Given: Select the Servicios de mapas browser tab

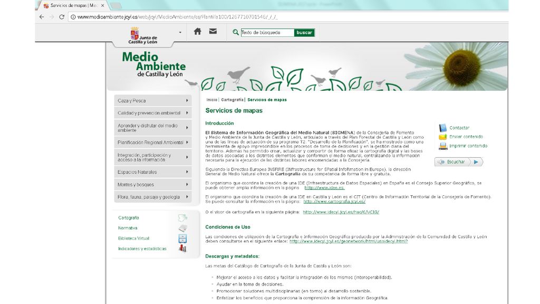Looking at the screenshot, I should (x=73, y=5).
